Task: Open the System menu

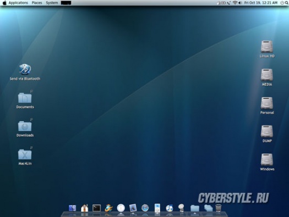Action: coord(52,3)
